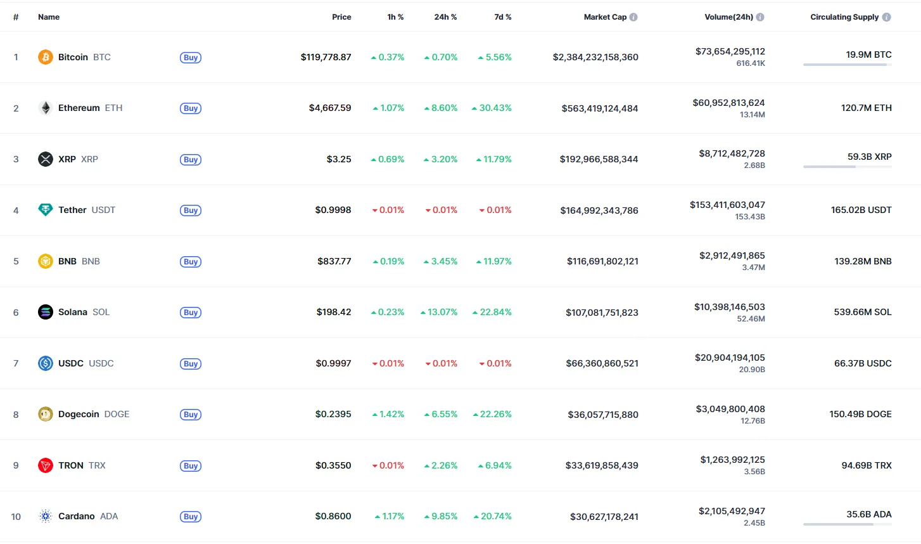
Task: Sort the table by Name column
Action: tap(49, 17)
